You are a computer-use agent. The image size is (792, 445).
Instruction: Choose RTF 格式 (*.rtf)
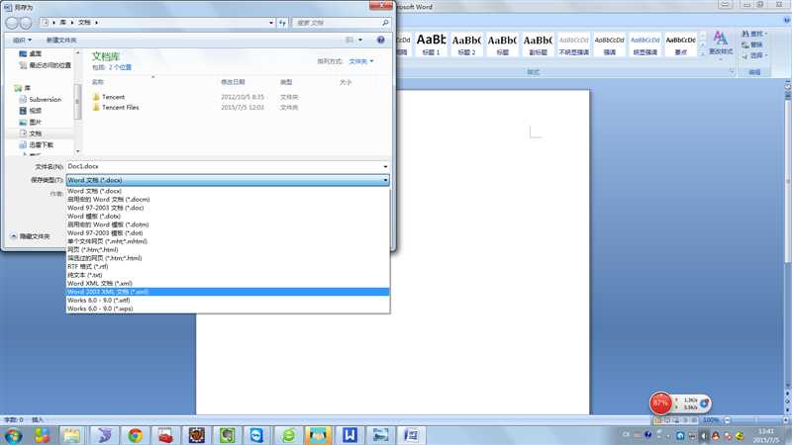(x=228, y=266)
